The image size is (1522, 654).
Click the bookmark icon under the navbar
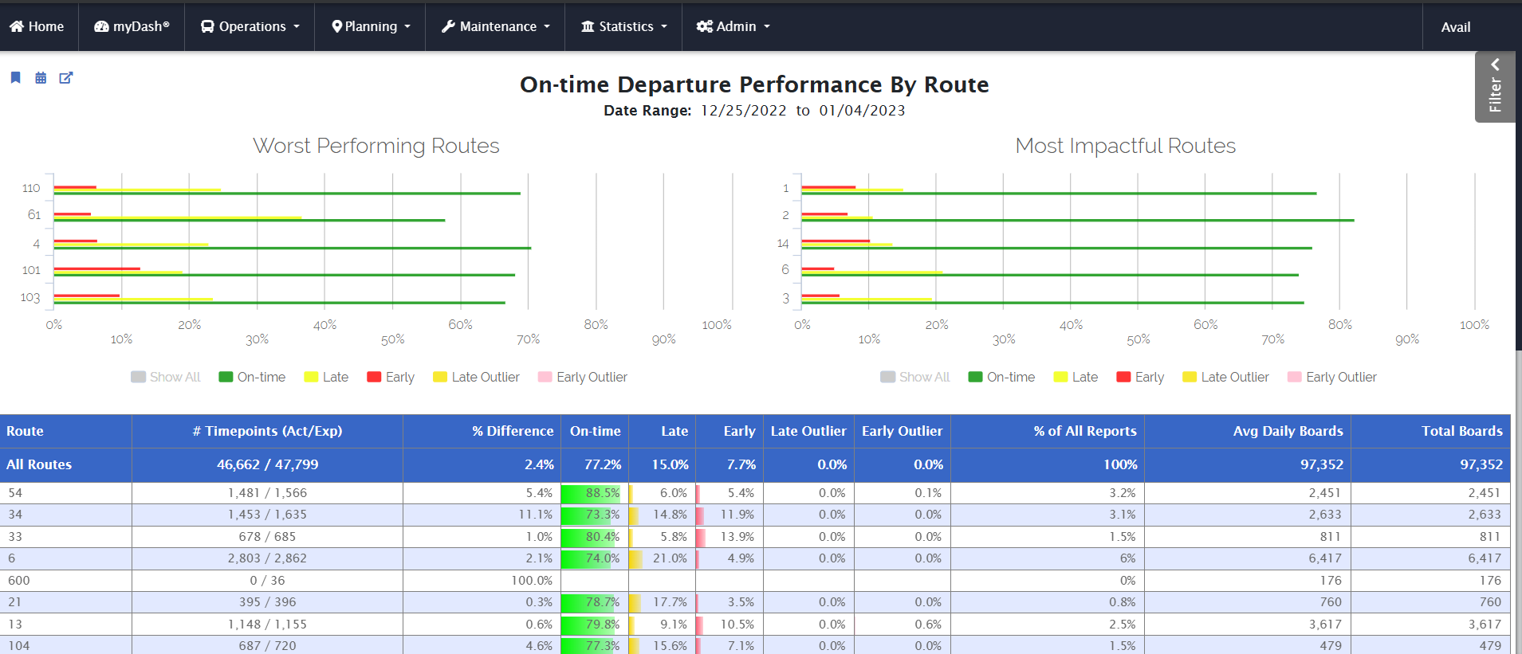click(x=15, y=77)
